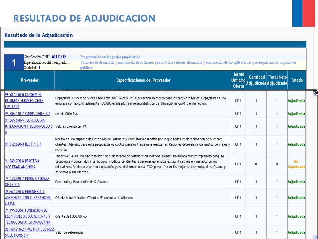The height and width of the screenshot is (239, 318).
Task: Select the Adjudicada status in Indra Sistemas row
Action: coord(296,182)
